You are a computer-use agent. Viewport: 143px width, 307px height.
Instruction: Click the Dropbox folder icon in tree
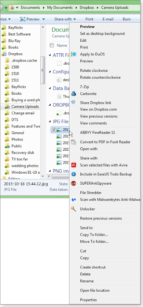4,54
